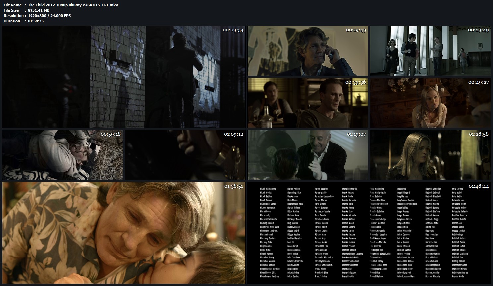Click the duration 01:58:35 value
The height and width of the screenshot is (286, 493).
36,21
